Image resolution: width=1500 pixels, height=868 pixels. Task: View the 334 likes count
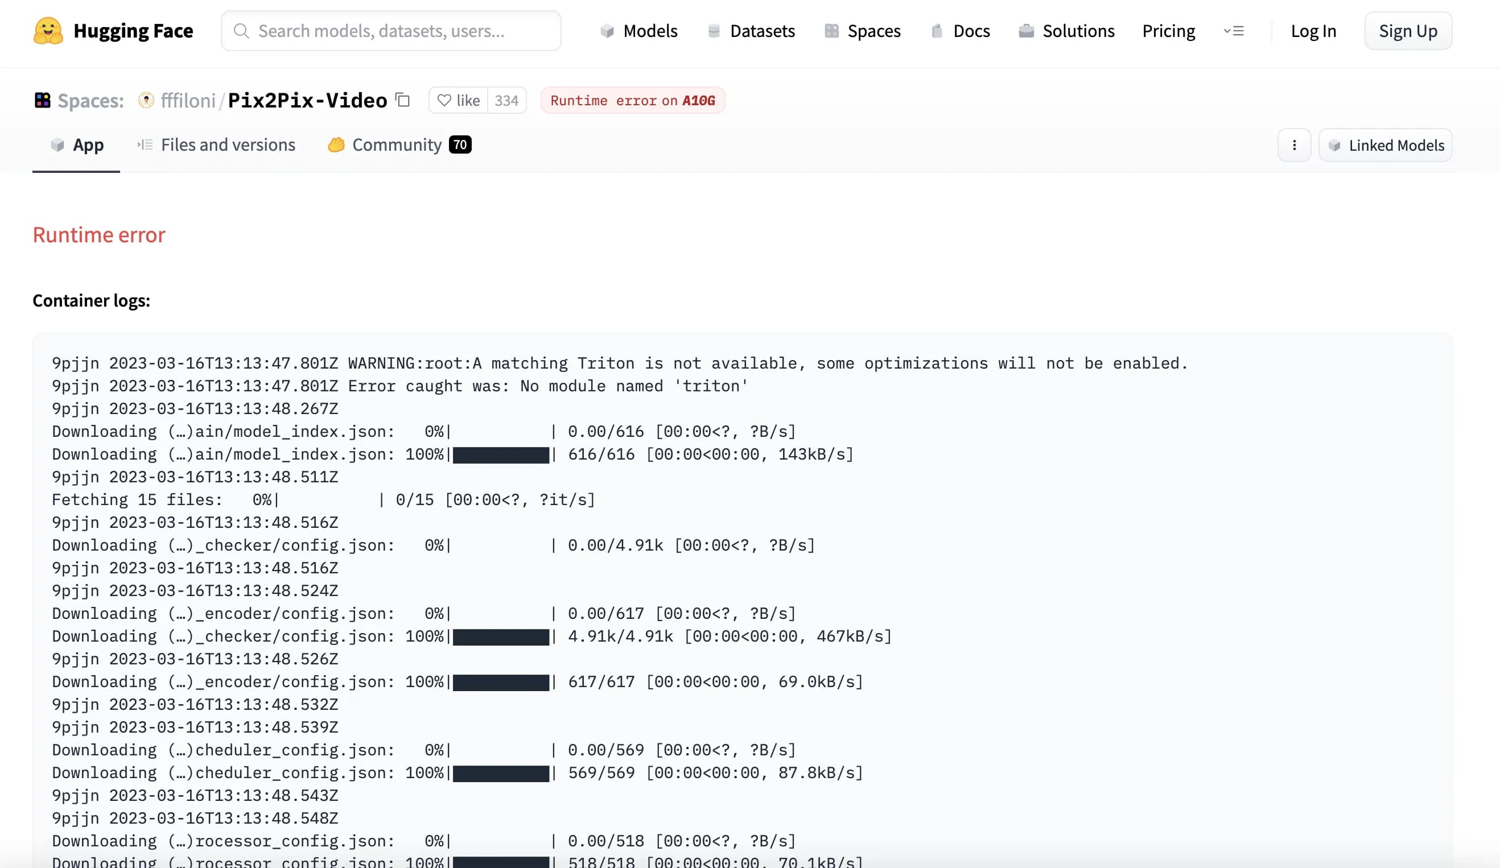(506, 100)
